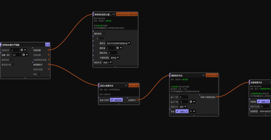Click the 每周期执行 output port
271x140 pixels.
(x=48, y=64)
